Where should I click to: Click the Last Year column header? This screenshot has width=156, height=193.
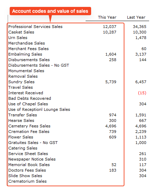tap(136, 17)
